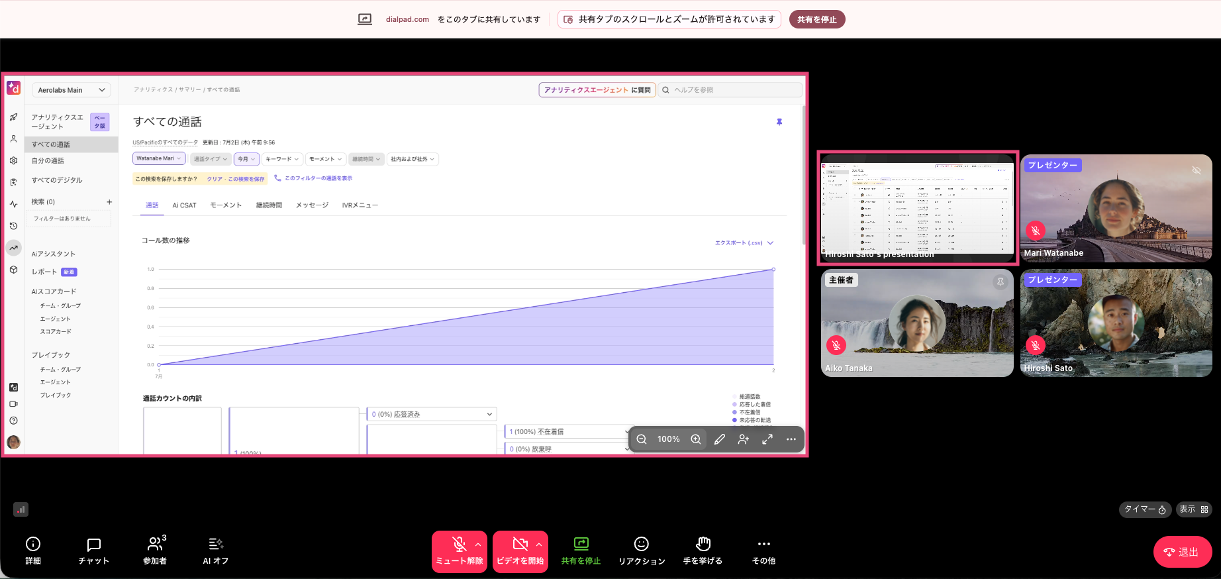Image resolution: width=1221 pixels, height=579 pixels.
Task: Zoom in the shared screen view
Action: pyautogui.click(x=696, y=439)
